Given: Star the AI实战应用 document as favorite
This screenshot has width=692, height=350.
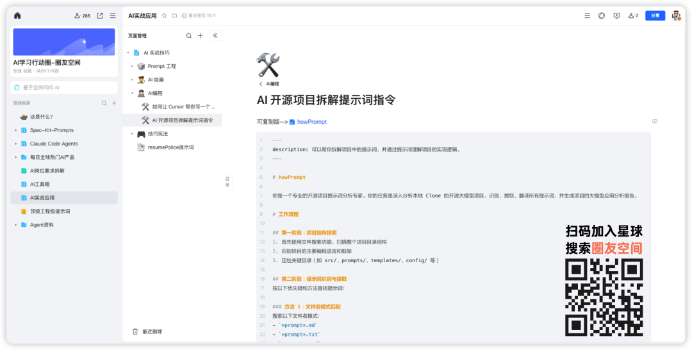Looking at the screenshot, I should pos(165,15).
